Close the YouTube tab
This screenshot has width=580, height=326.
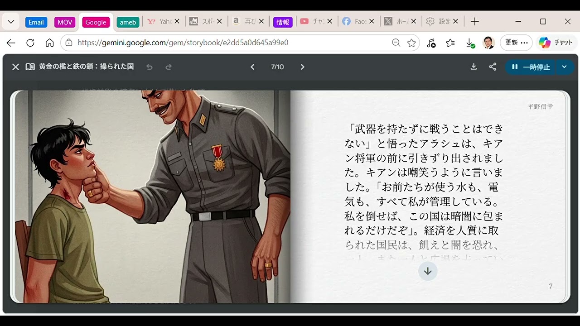click(x=329, y=21)
